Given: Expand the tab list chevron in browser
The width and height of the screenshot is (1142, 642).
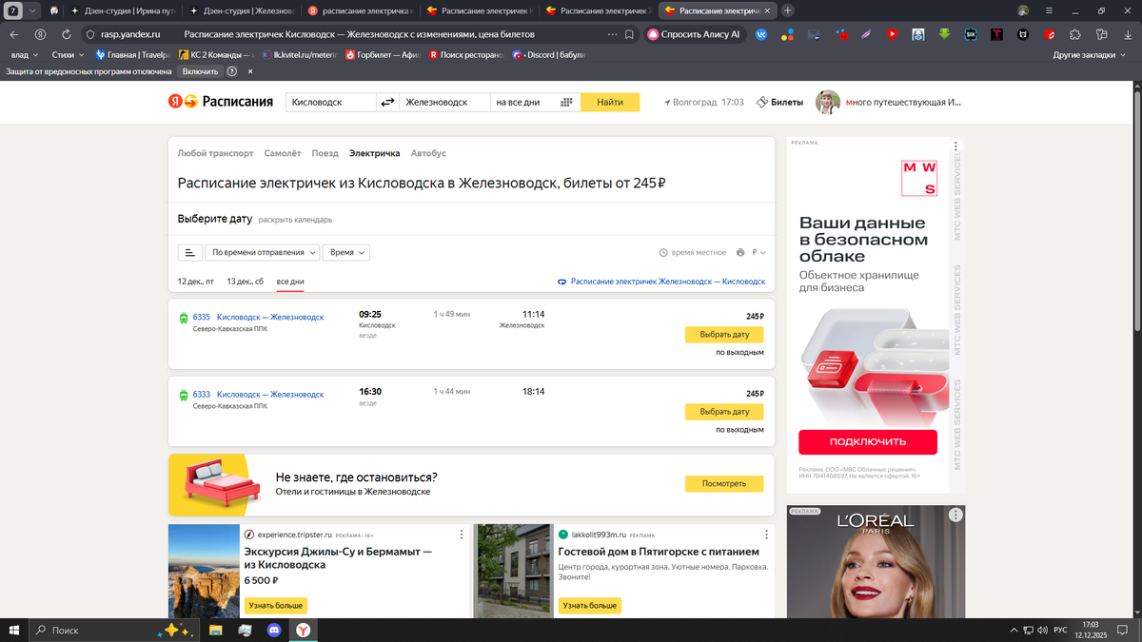Looking at the screenshot, I should [32, 10].
